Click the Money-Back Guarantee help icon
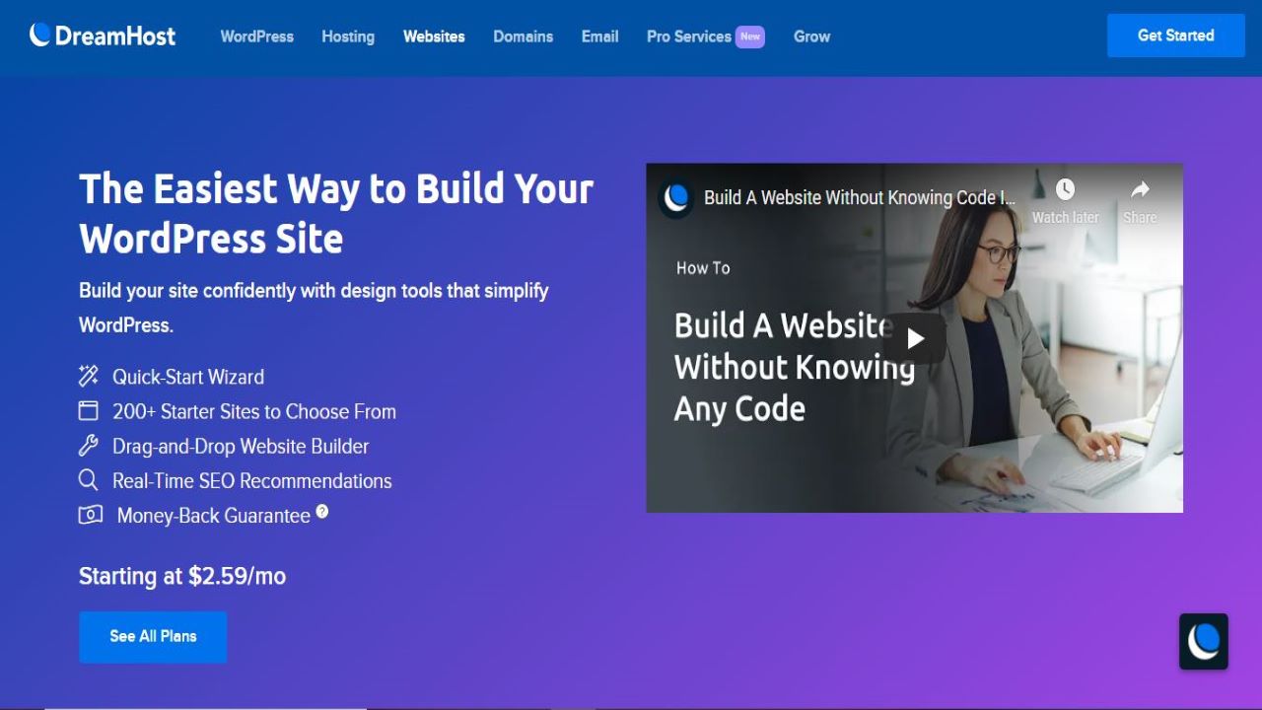 pos(321,512)
